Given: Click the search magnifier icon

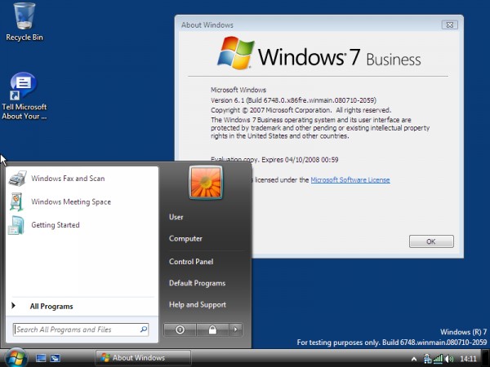Looking at the screenshot, I should [x=144, y=329].
